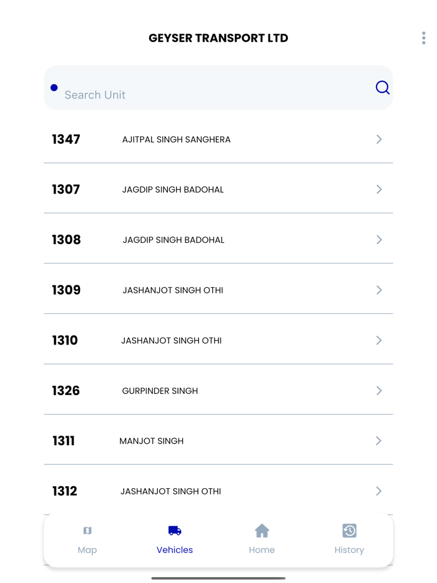Switch to the History tab
The width and height of the screenshot is (437, 583).
click(349, 539)
